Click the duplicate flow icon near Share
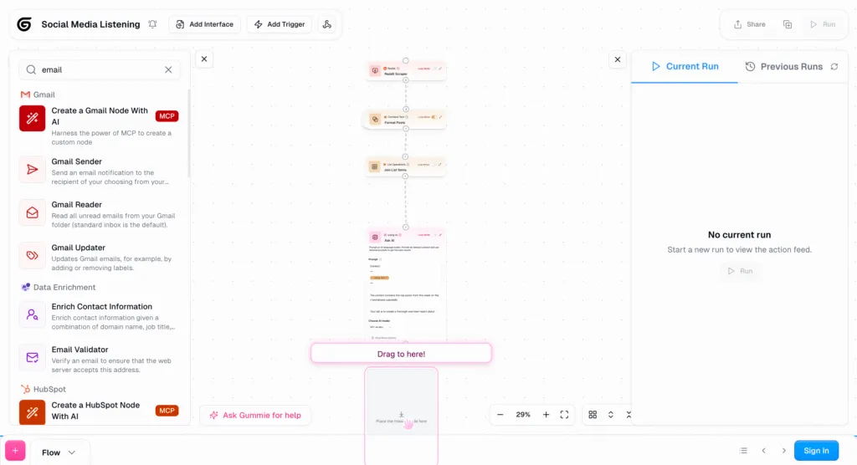Viewport: 857px width, 465px height. pos(787,24)
